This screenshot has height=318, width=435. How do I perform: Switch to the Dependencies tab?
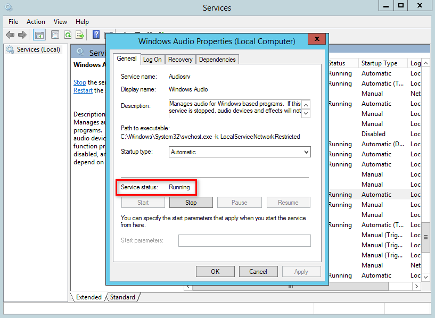click(217, 60)
